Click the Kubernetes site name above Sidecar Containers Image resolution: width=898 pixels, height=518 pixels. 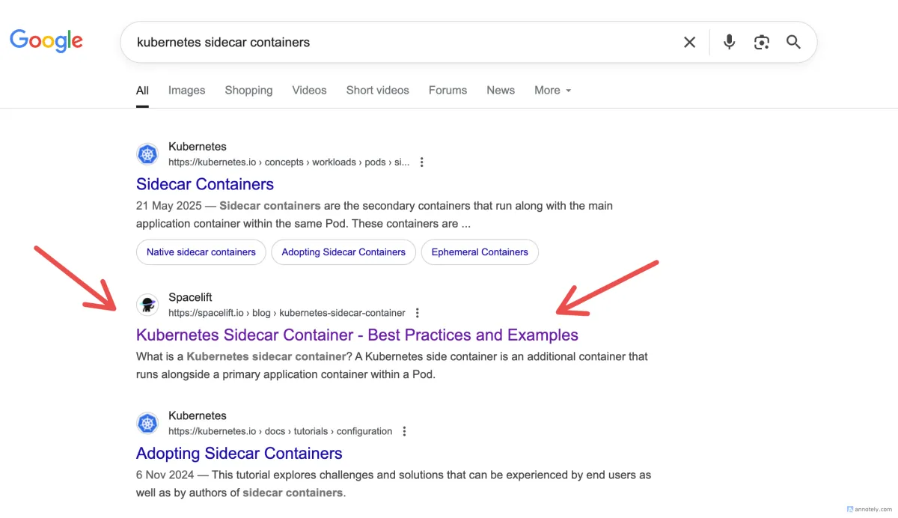198,147
